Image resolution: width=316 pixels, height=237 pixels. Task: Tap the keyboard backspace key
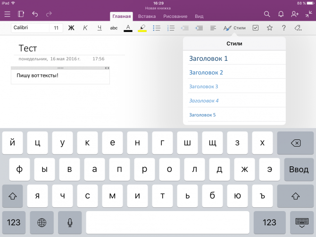pyautogui.click(x=295, y=143)
